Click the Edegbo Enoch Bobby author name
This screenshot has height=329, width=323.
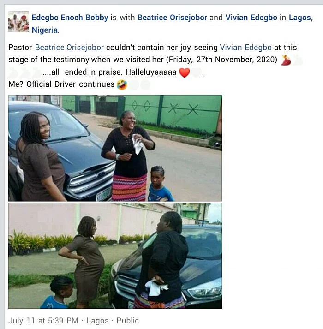pos(70,18)
